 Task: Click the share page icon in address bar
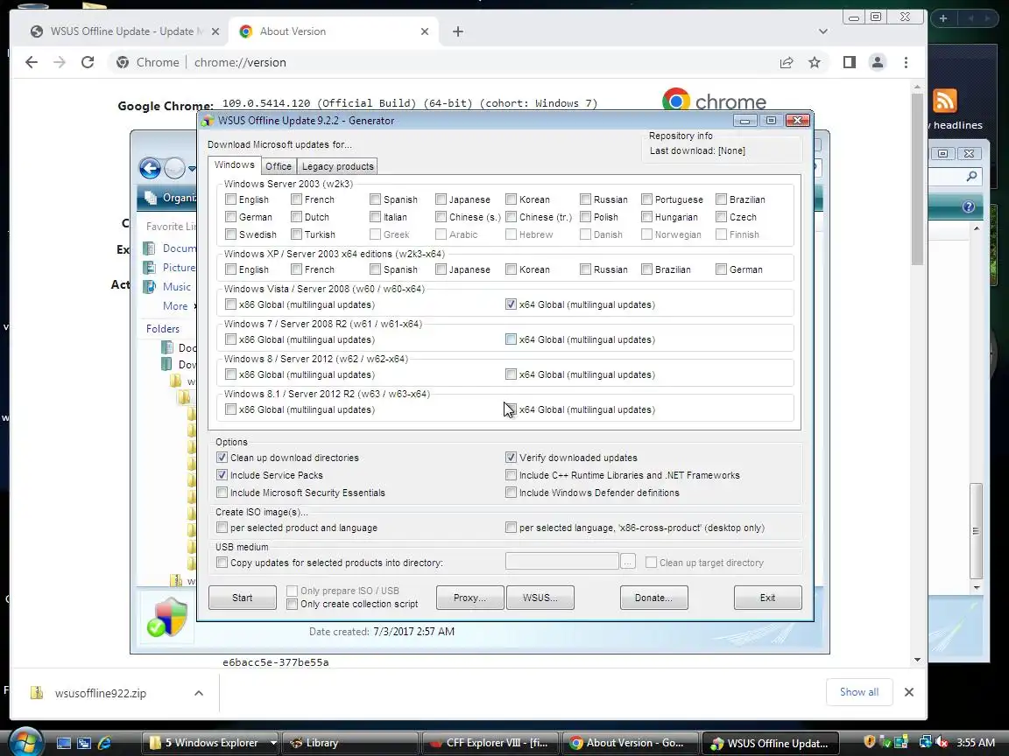tap(787, 62)
